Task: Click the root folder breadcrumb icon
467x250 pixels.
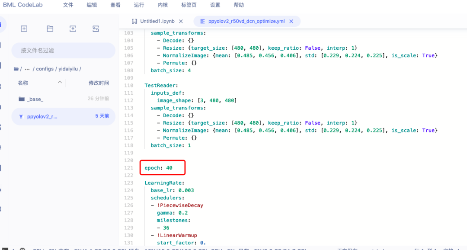Action: tap(16, 69)
